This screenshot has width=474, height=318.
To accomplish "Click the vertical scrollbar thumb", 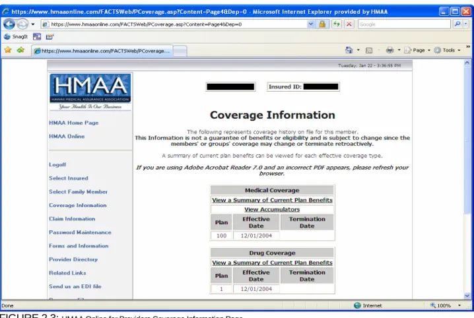I will tap(467, 140).
